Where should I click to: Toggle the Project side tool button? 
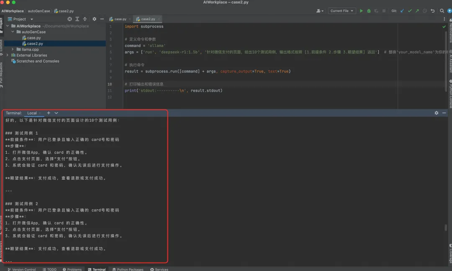[x=2, y=26]
